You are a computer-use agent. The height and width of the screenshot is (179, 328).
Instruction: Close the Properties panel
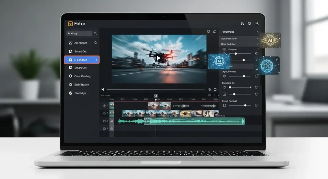258,32
